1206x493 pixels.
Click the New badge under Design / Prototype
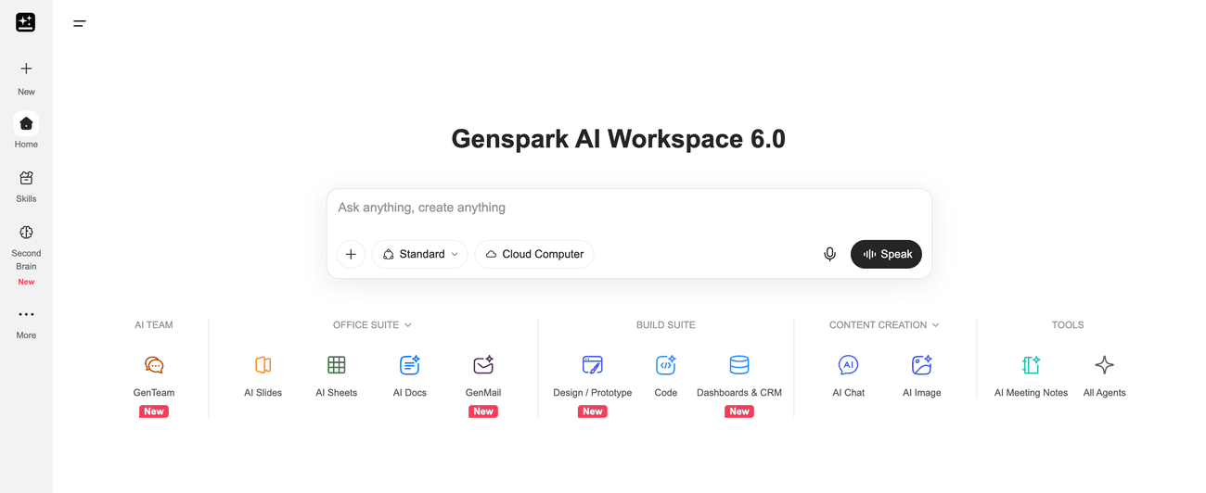click(x=593, y=411)
